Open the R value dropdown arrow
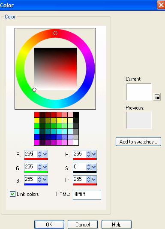 tap(45, 154)
